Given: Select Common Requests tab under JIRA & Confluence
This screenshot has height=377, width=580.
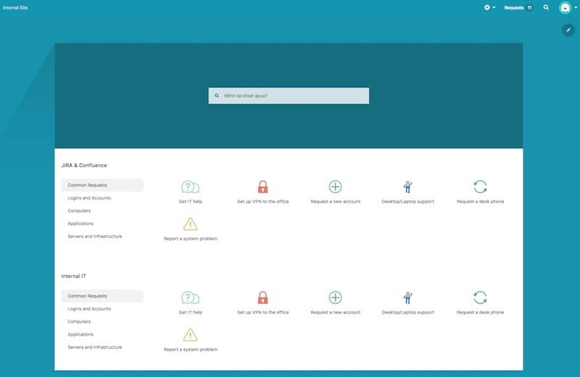Looking at the screenshot, I should point(102,185).
